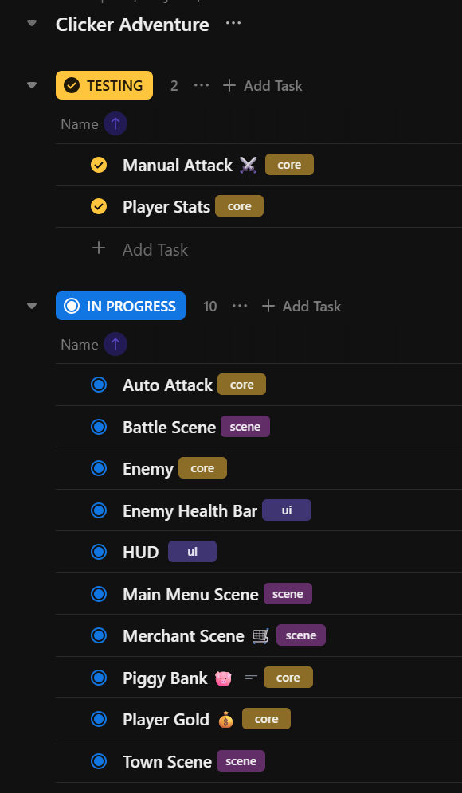Click the core tag on Enemy task
This screenshot has width=462, height=793.
tap(202, 468)
